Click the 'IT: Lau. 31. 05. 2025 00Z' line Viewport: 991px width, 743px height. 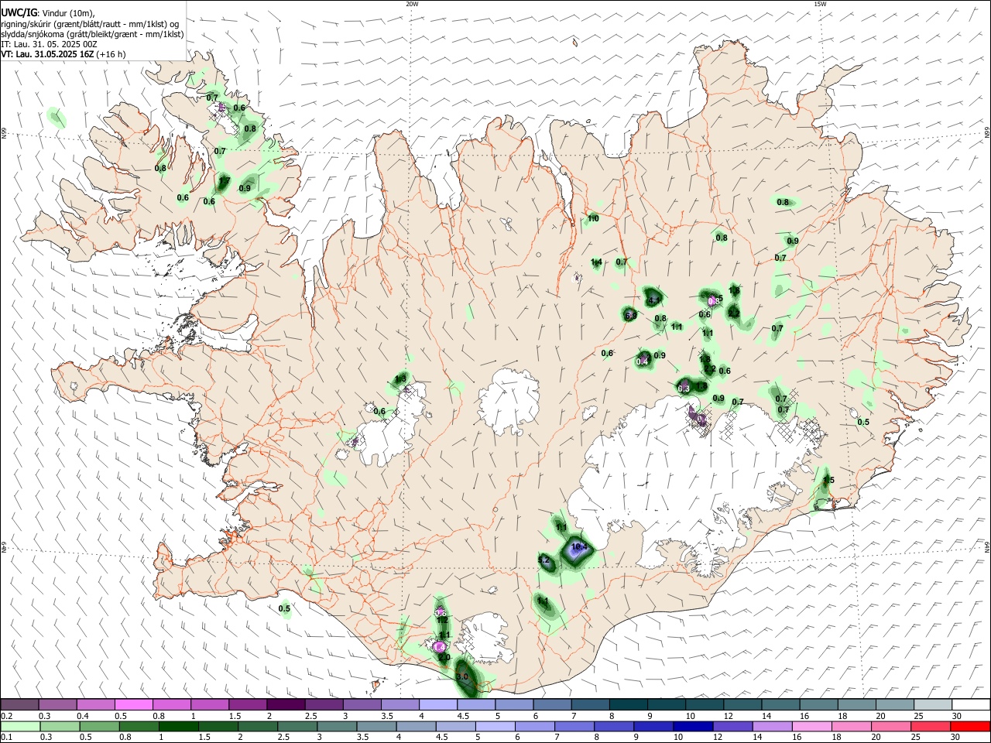pyautogui.click(x=49, y=44)
